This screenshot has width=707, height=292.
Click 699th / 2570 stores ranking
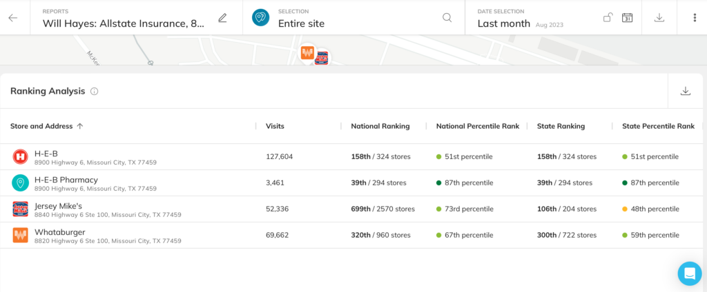pos(382,209)
